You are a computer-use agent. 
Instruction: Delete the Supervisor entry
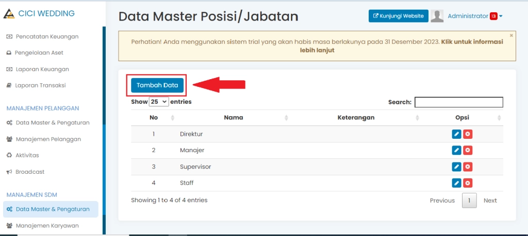(x=467, y=167)
